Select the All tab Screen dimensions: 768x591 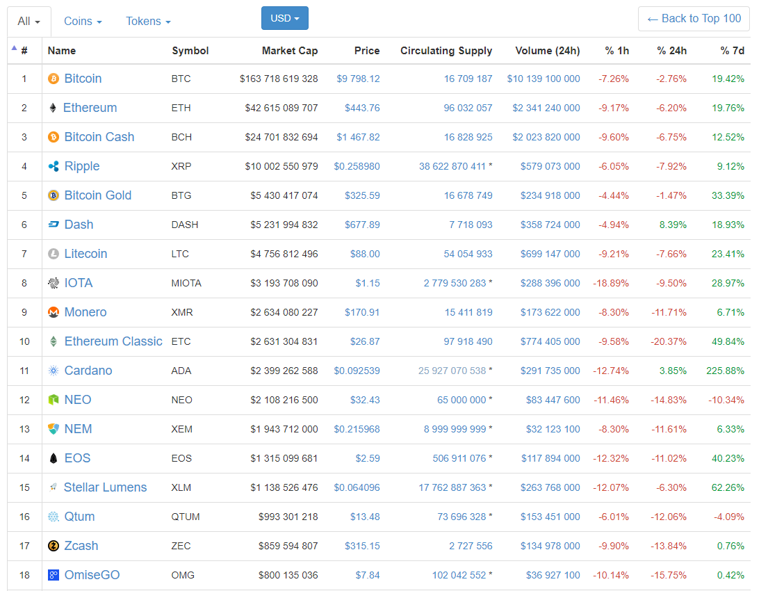tap(28, 22)
